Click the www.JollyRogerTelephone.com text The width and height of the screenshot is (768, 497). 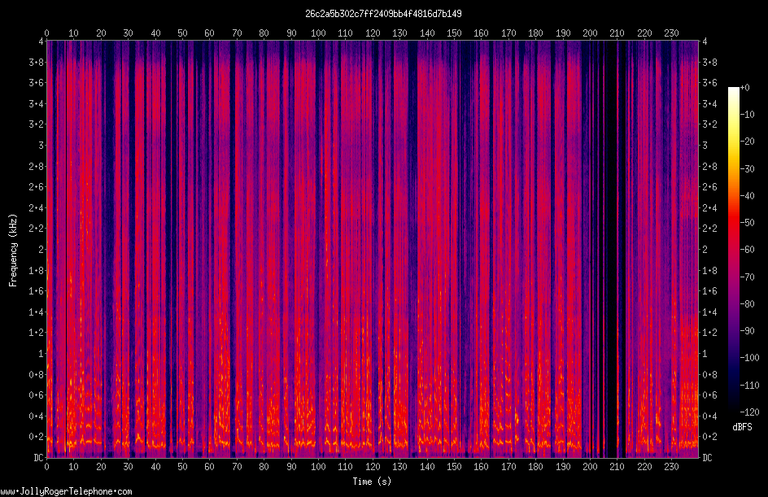tap(66, 491)
